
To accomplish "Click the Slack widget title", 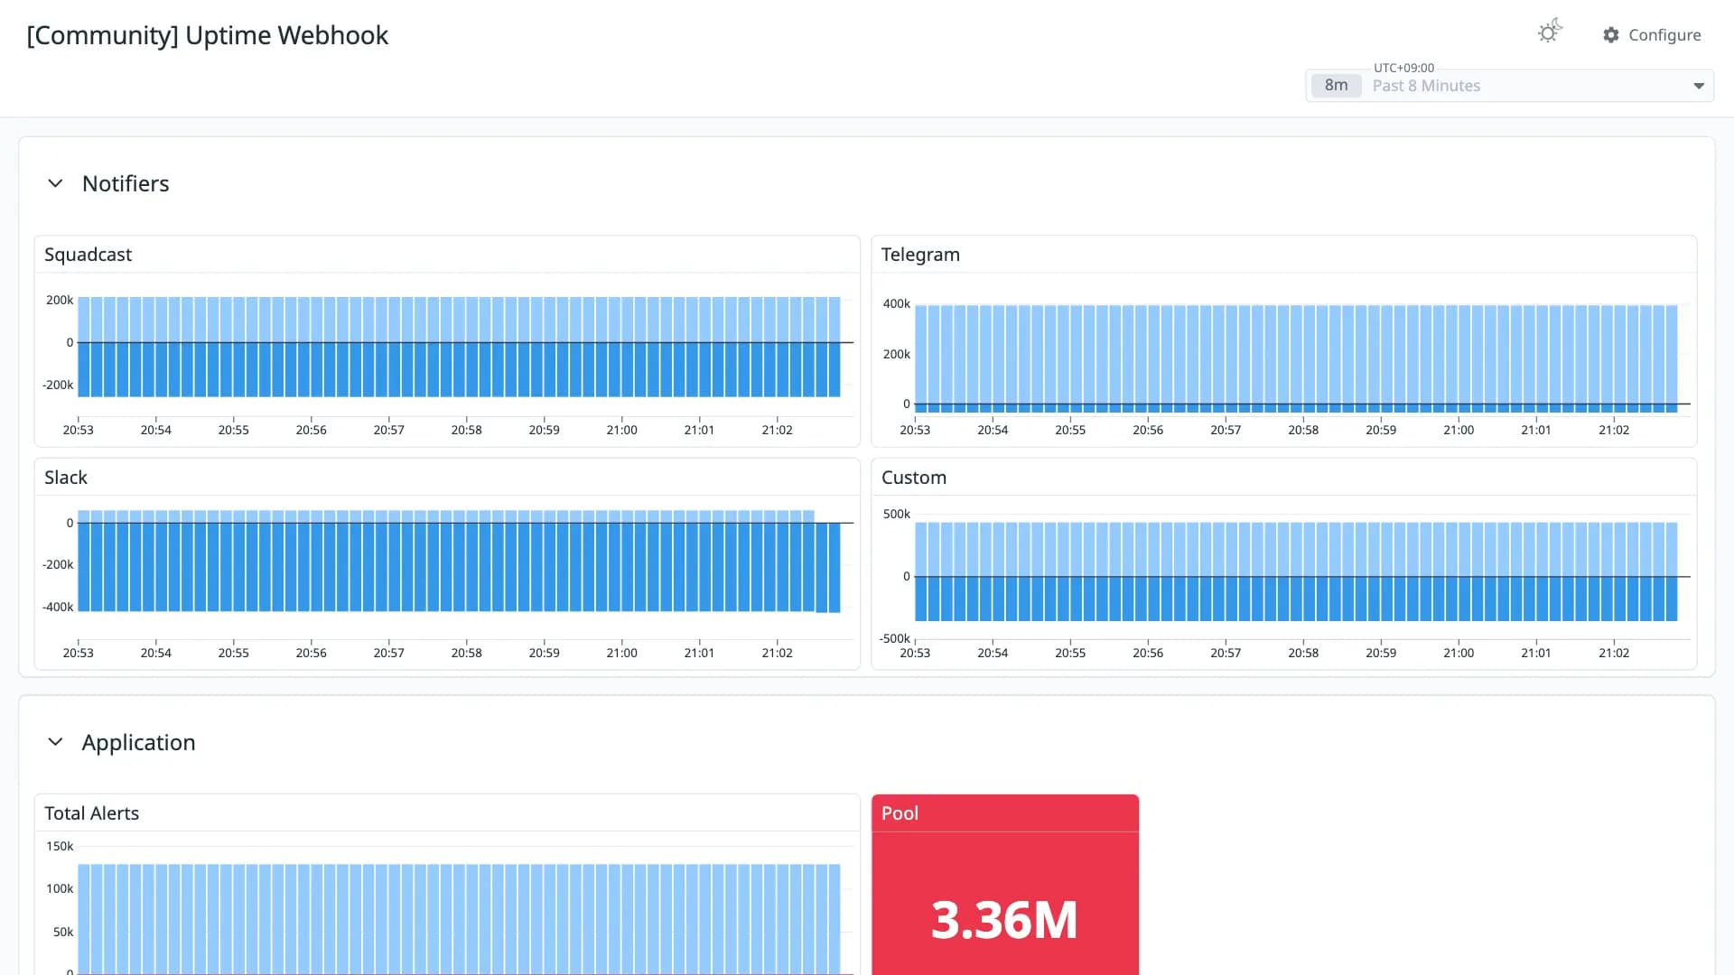I will 66,478.
